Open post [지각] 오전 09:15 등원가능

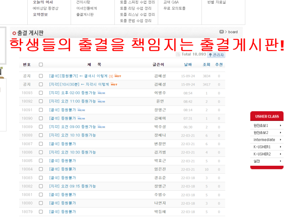click(73, 186)
